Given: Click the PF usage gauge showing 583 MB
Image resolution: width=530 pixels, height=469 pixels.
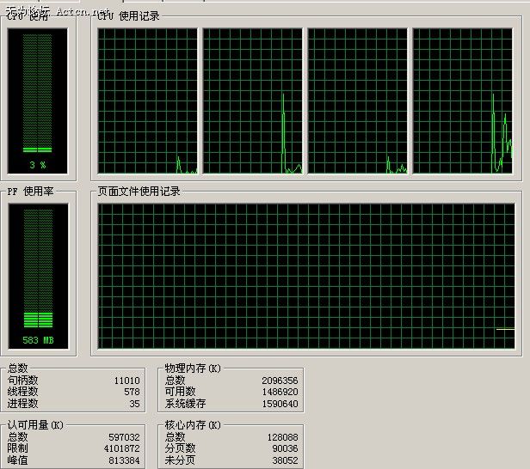Looking at the screenshot, I should click(38, 276).
